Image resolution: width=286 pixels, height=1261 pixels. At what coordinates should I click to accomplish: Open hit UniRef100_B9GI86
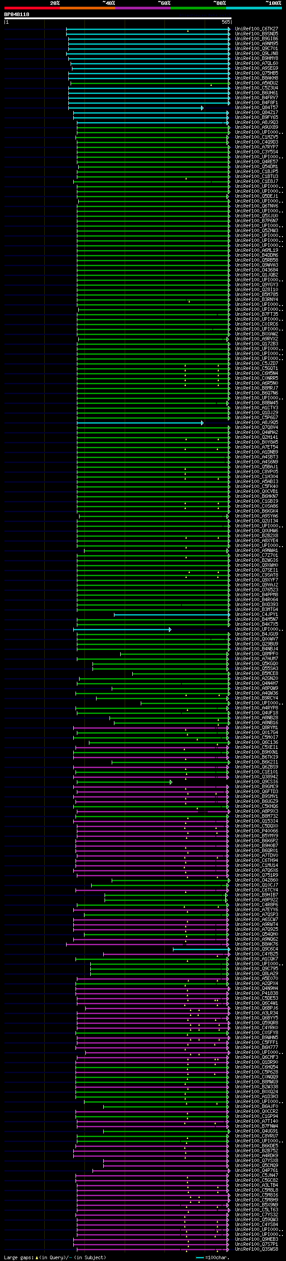(x=256, y=38)
